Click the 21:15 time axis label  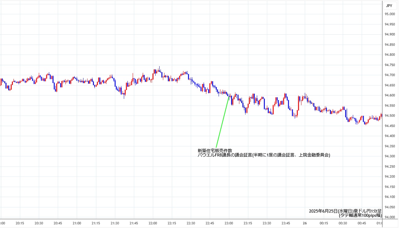(x=96, y=223)
